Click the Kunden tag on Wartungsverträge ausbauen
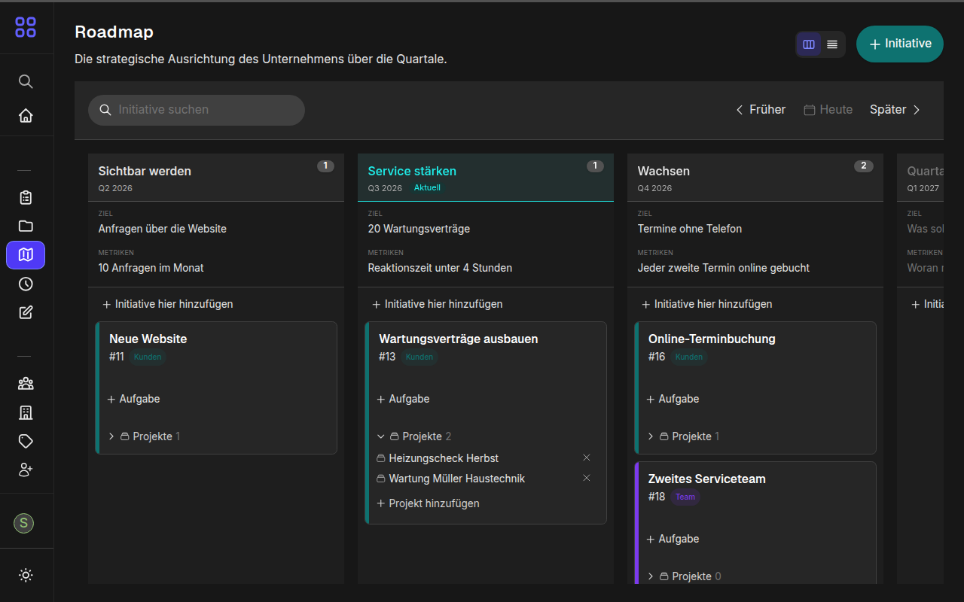This screenshot has width=964, height=602. [419, 357]
